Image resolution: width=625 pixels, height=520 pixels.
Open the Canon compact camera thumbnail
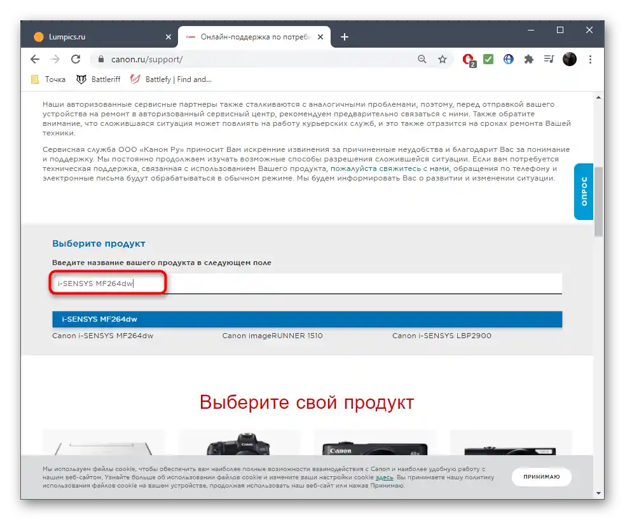374,443
